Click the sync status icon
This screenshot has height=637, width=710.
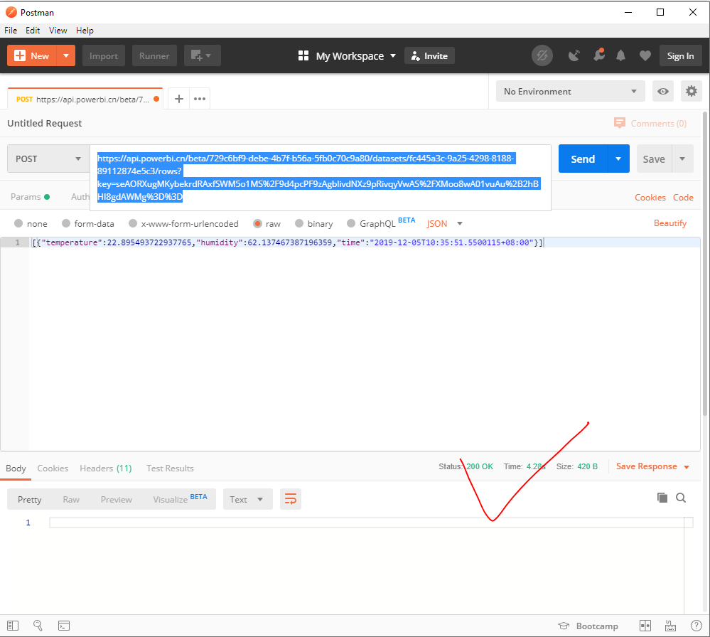542,55
